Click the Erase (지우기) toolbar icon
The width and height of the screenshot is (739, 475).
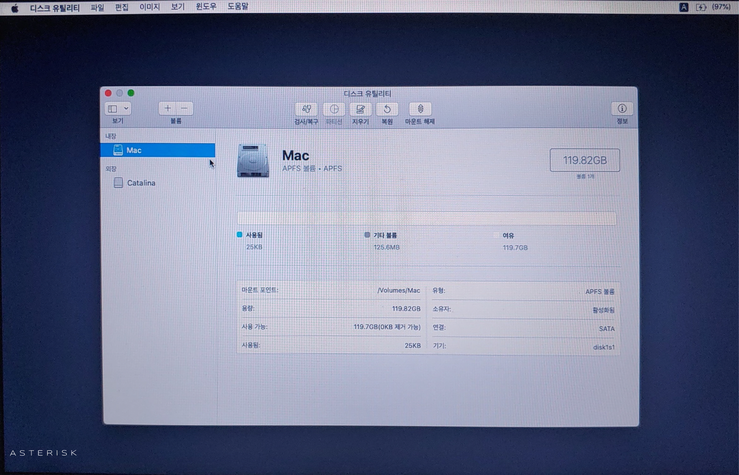(x=360, y=109)
